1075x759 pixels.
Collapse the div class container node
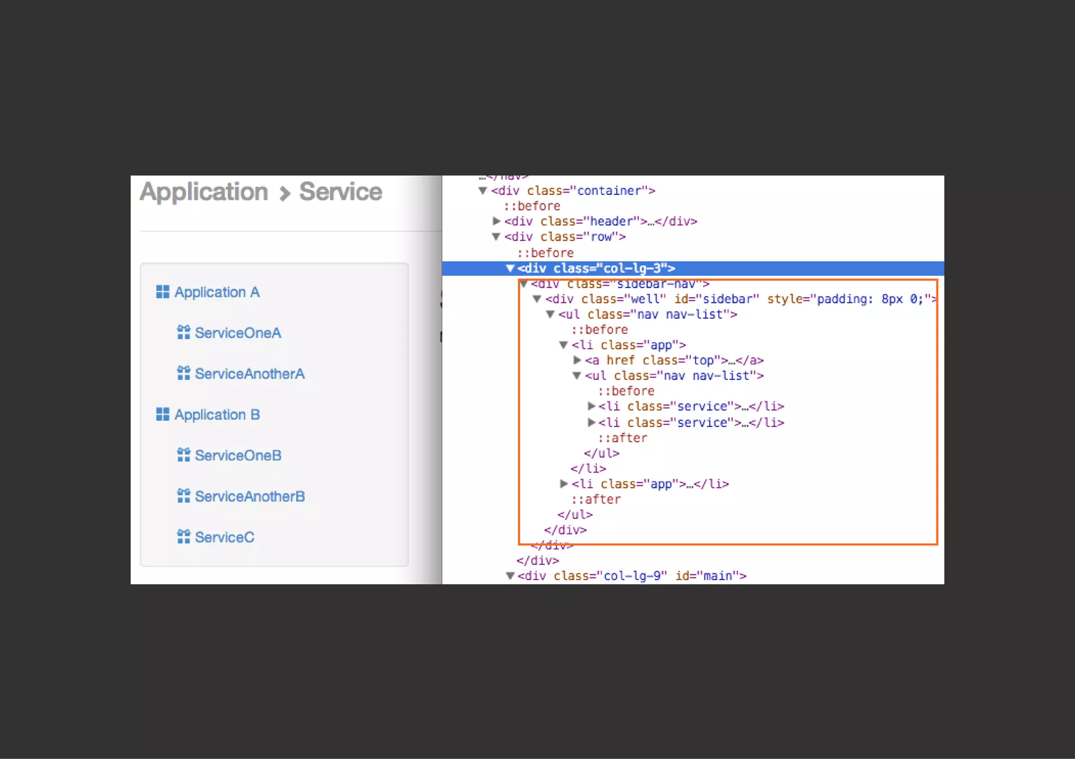[483, 190]
